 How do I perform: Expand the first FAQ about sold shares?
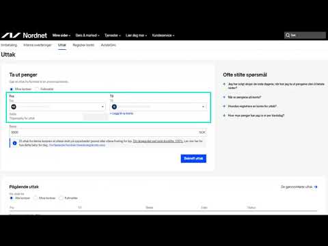274,86
